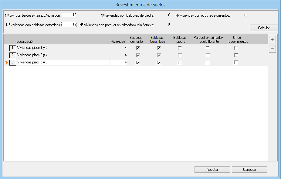The image size is (281, 179).
Task: Click Cancelar to discard changes
Action: click(x=249, y=170)
